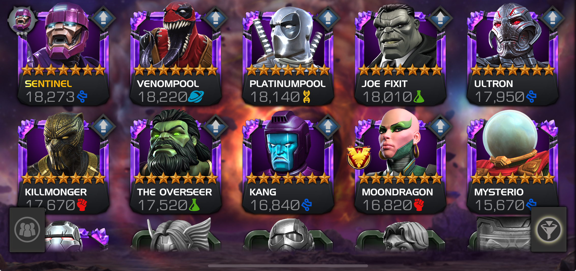This screenshot has width=576, height=271.
Task: Tap the phoenix emblem badge on Moondragon
Action: 359,157
